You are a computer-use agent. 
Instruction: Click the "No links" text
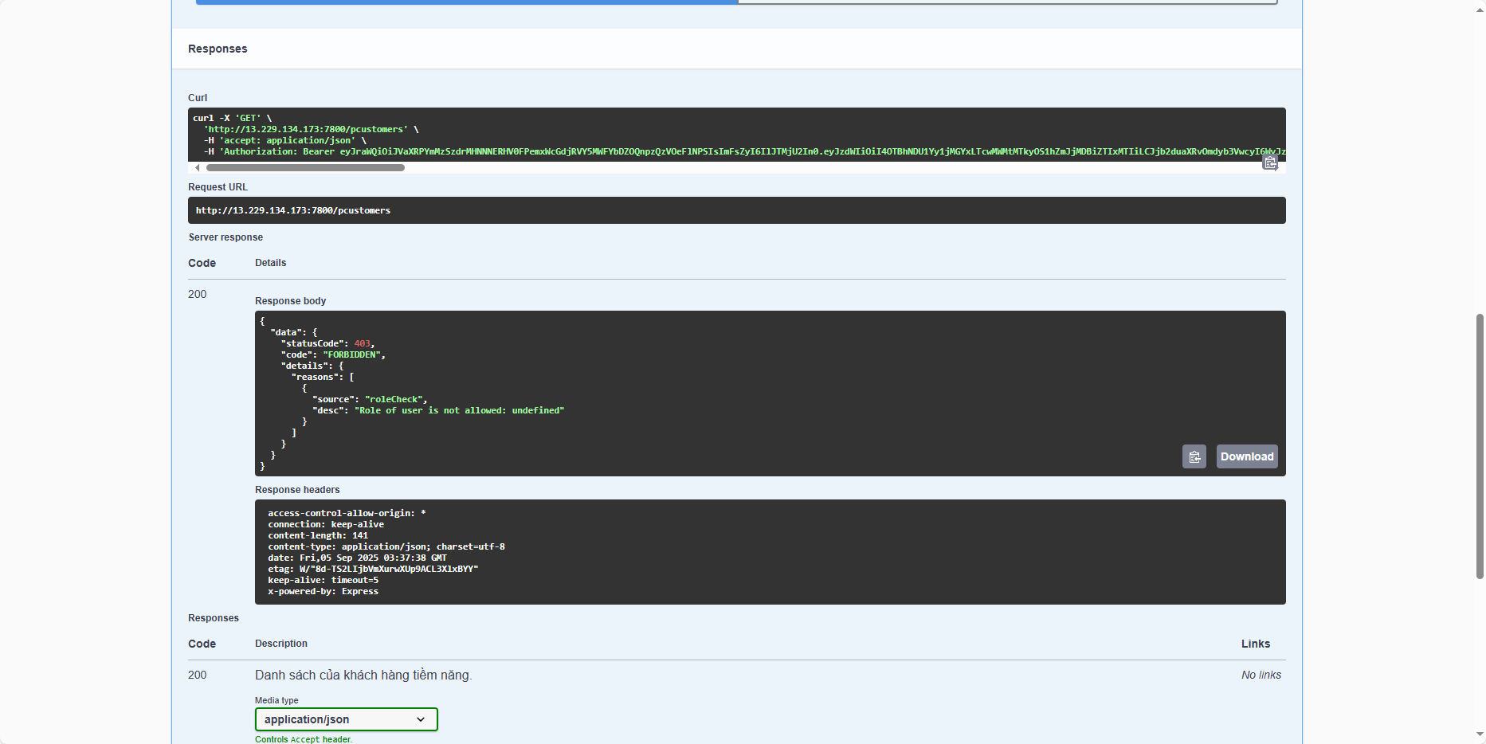(1261, 675)
